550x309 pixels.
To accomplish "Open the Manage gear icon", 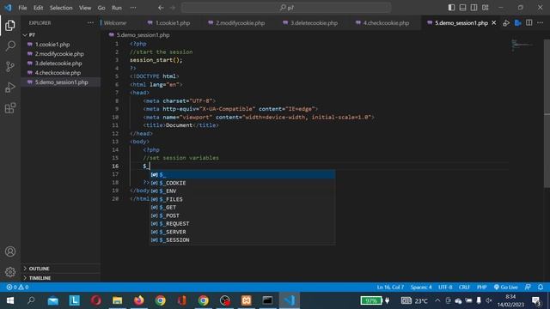I will [x=10, y=272].
